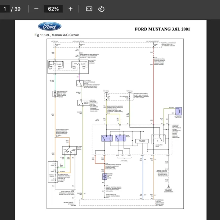The image size is (220, 220).
Task: Click the clutch switch box in diagram
Action: pos(81,103)
